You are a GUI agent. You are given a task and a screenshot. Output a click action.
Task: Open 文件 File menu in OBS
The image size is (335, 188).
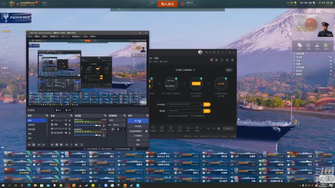coord(30,36)
